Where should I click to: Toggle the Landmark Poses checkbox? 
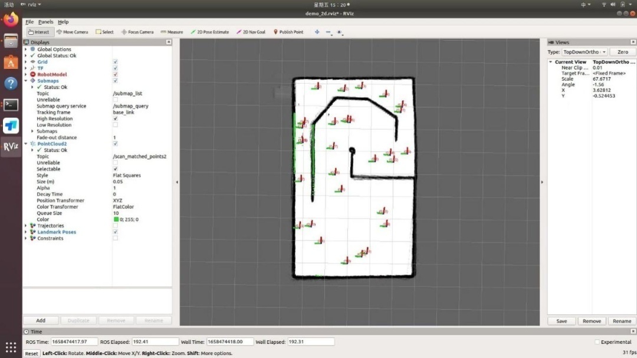[x=115, y=232]
